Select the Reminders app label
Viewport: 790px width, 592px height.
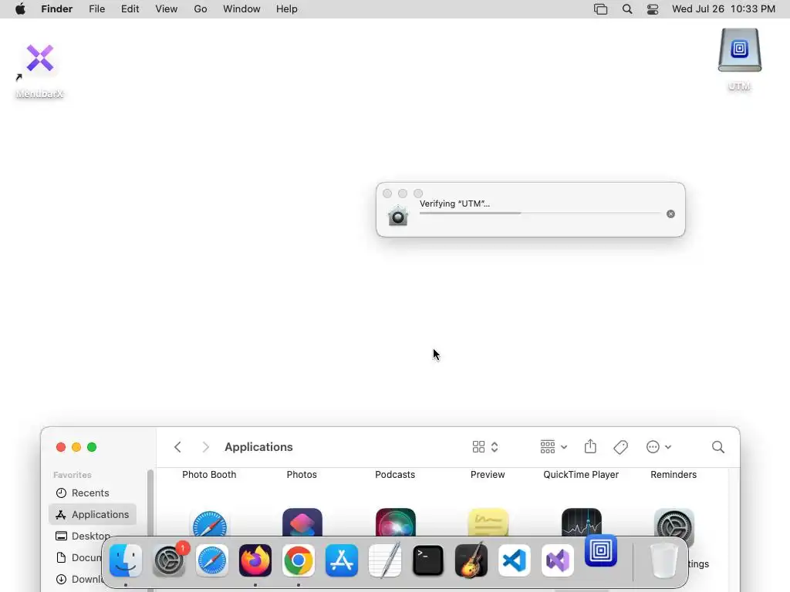click(x=674, y=475)
